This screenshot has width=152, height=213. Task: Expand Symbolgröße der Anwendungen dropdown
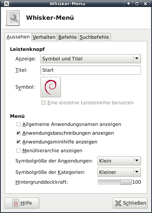click(x=119, y=161)
